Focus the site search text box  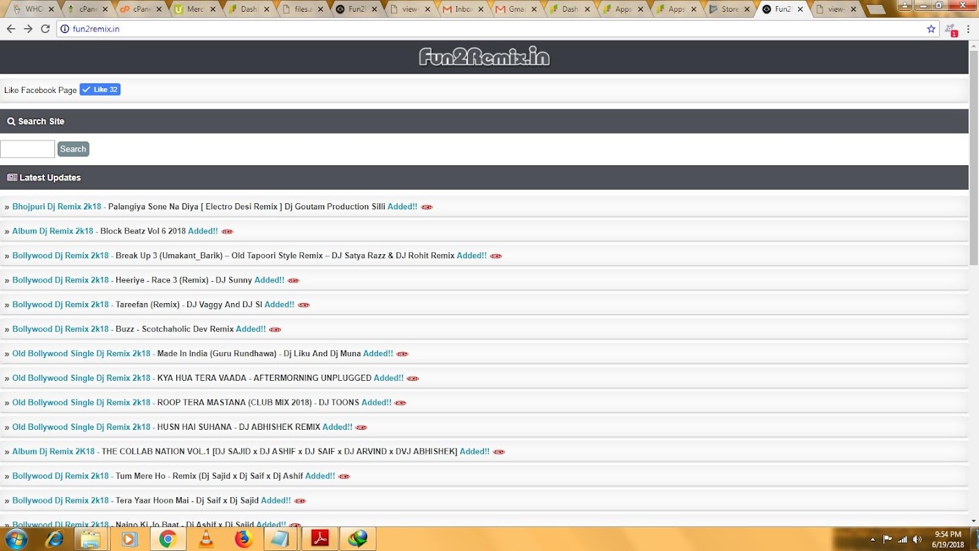point(28,149)
